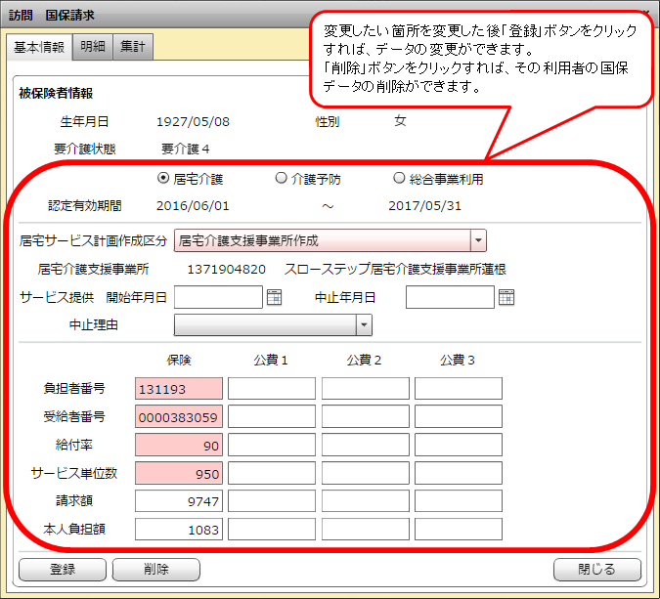
Task: Open calendar picker for 開始年月日
Action: coord(274,298)
